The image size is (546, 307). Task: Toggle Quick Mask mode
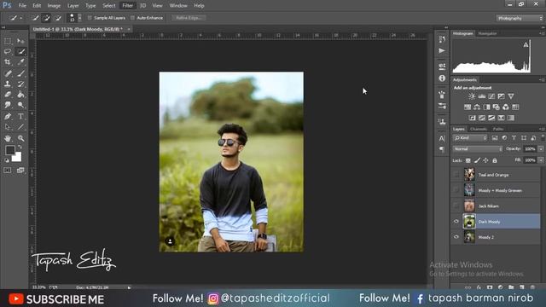pyautogui.click(x=8, y=171)
